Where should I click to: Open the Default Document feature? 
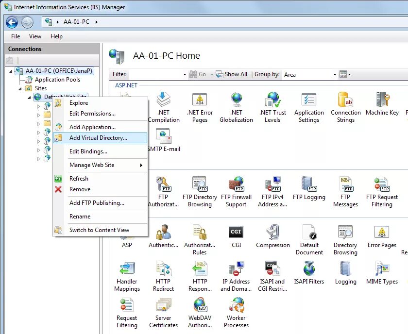(309, 239)
